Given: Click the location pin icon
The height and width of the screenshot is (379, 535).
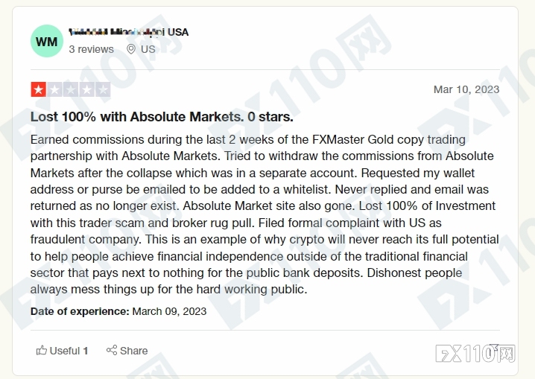Looking at the screenshot, I should [131, 49].
